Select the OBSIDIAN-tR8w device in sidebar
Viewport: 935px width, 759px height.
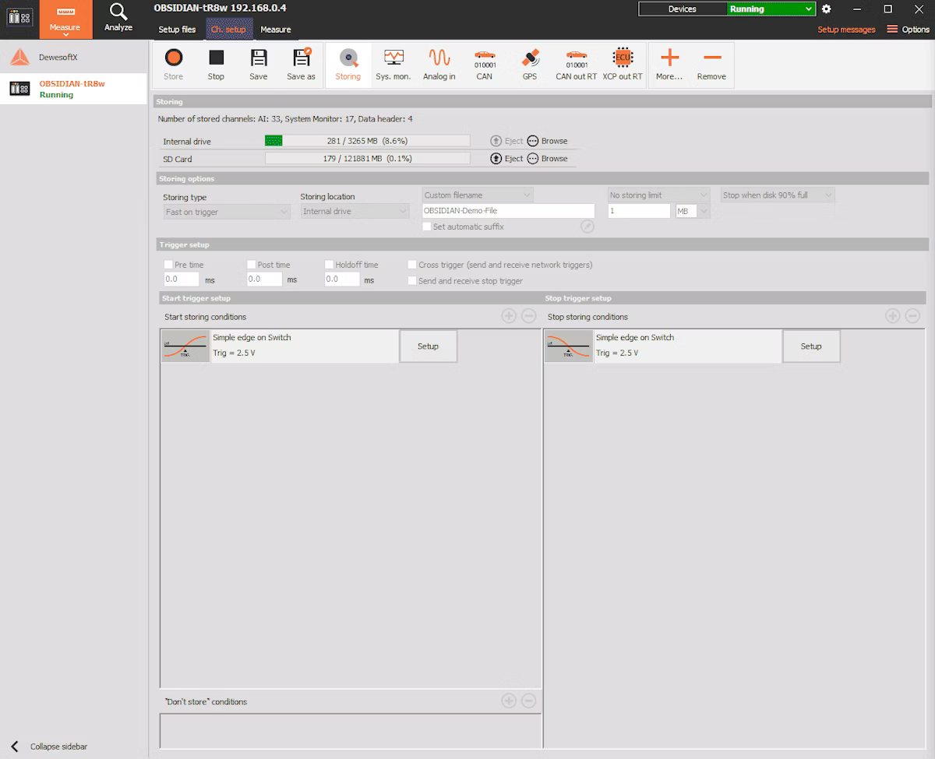click(x=73, y=89)
